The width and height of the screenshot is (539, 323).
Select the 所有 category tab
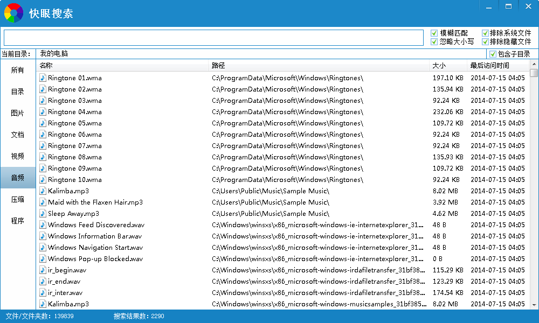tap(18, 70)
